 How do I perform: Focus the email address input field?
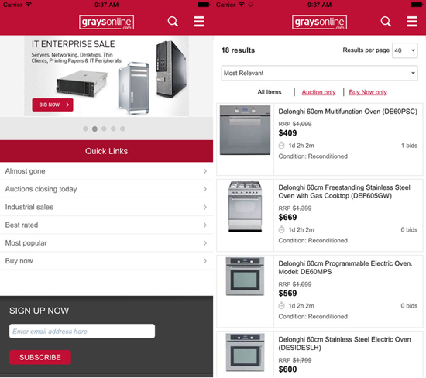82,331
